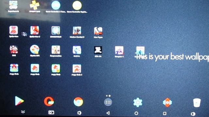The height and width of the screenshot is (117, 209).
Task: Open the SuperRetro16 emulator app
Action: (x=13, y=5)
